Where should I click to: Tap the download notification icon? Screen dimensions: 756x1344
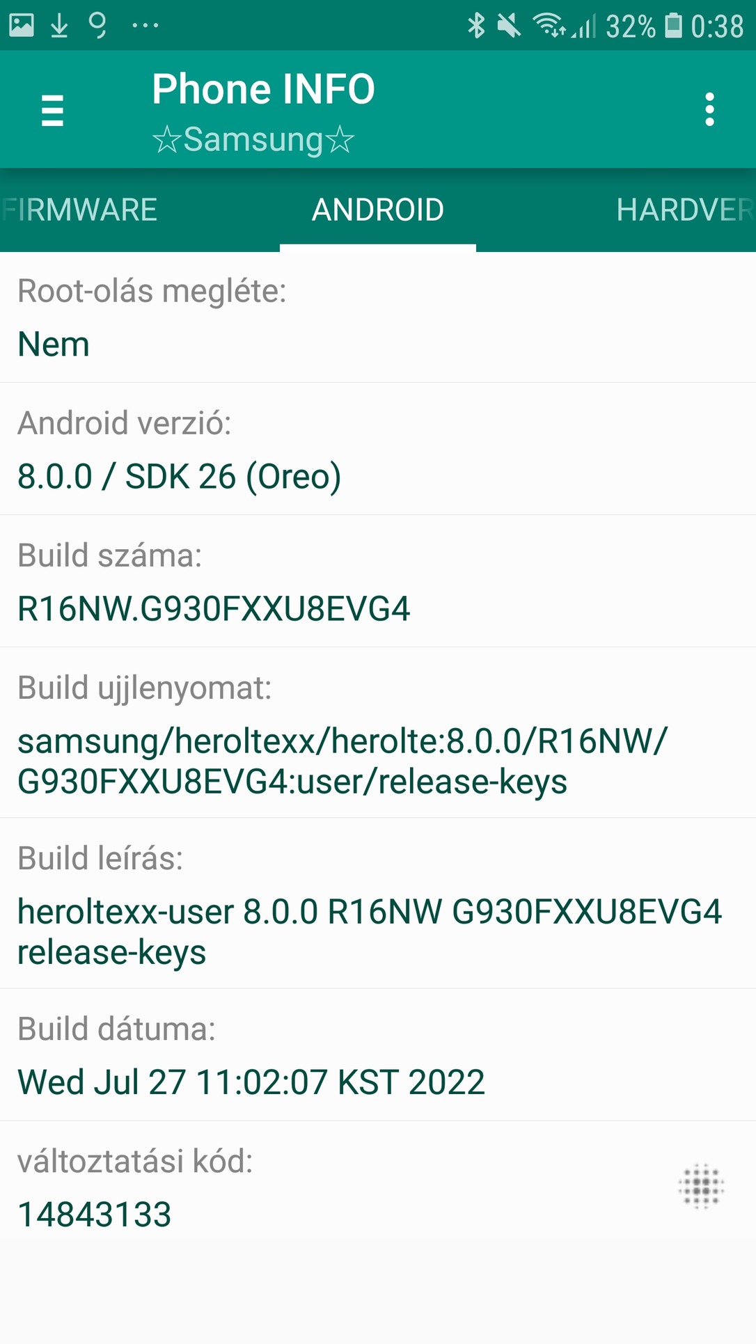click(x=59, y=26)
